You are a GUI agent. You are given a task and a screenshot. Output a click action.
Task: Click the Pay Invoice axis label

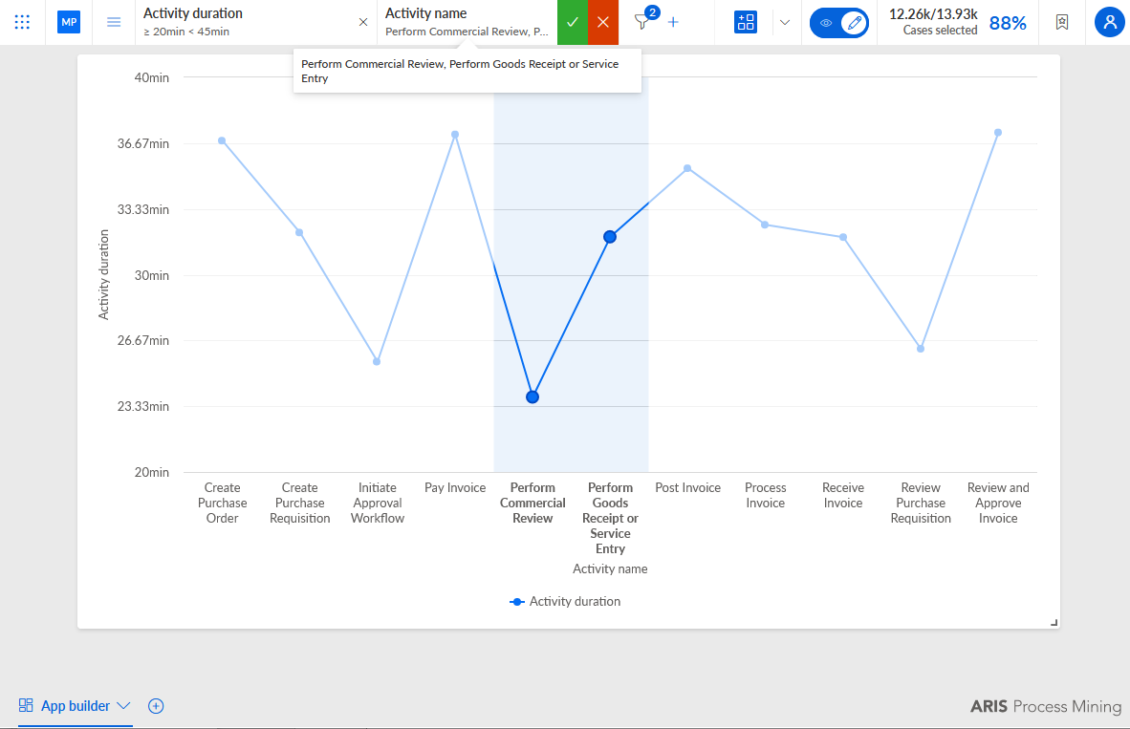455,487
